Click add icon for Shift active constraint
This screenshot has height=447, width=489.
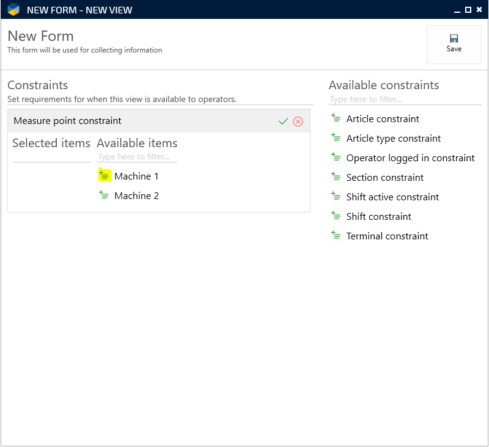tap(336, 197)
